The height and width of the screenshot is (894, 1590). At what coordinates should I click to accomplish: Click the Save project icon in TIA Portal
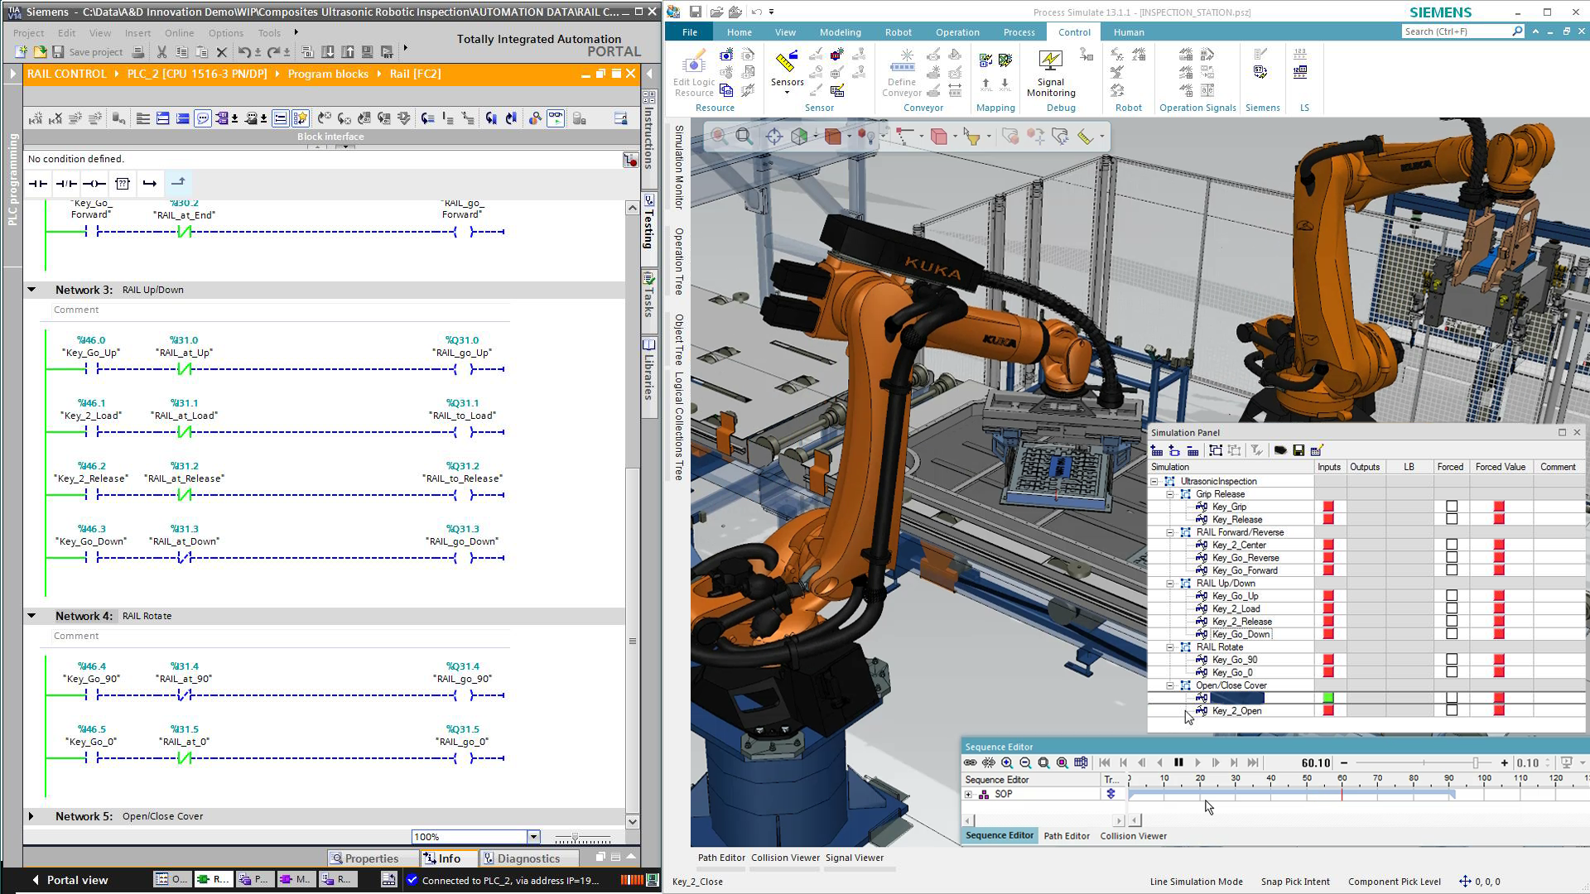pyautogui.click(x=56, y=51)
